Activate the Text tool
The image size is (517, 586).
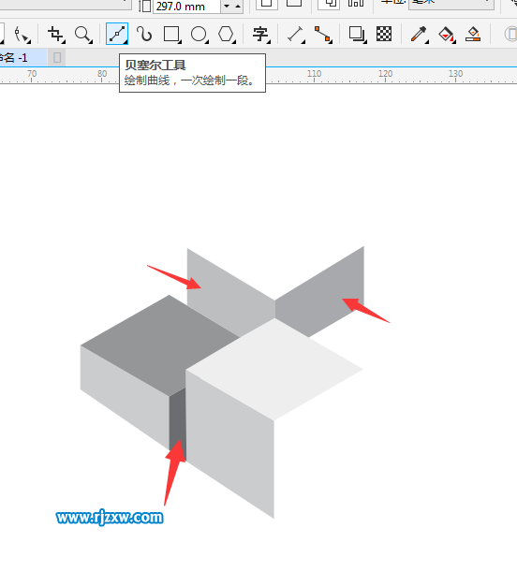pos(260,35)
